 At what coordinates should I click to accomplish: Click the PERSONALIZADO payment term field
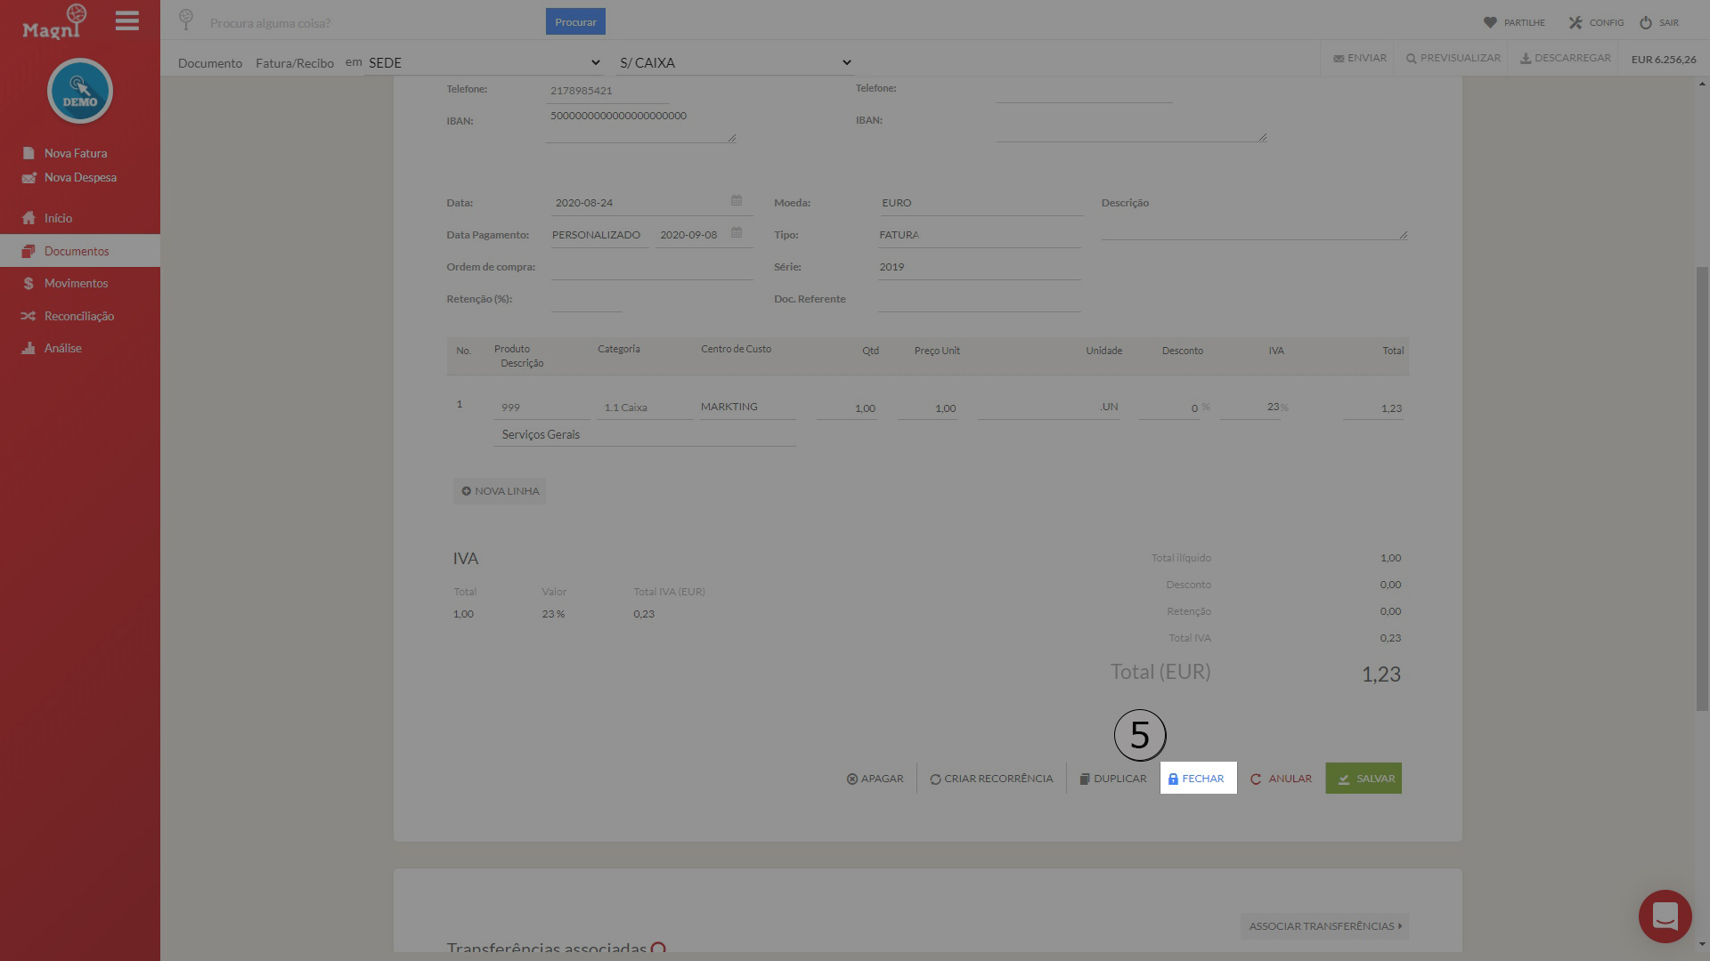click(598, 235)
